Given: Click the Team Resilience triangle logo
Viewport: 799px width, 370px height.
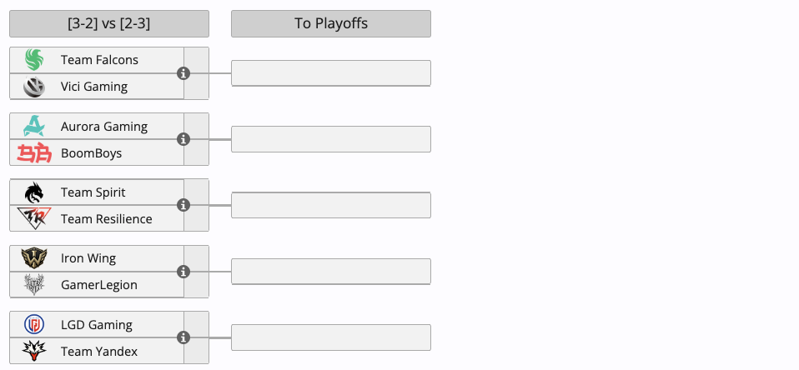Looking at the screenshot, I should 34,219.
